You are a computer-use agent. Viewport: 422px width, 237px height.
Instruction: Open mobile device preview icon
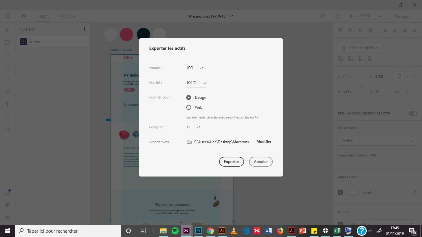[x=337, y=16]
